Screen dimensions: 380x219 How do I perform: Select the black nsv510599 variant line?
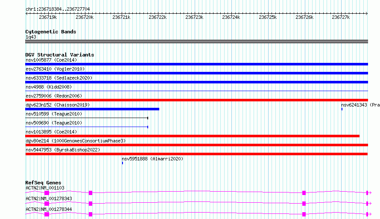click(x=87, y=118)
